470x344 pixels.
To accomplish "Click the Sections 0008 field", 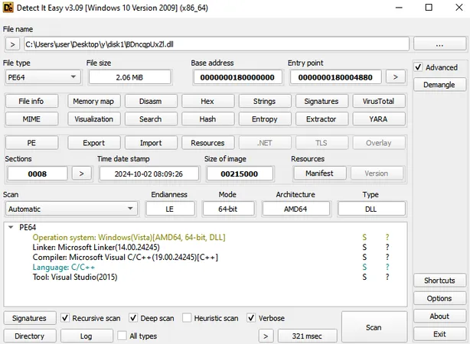I will [38, 174].
